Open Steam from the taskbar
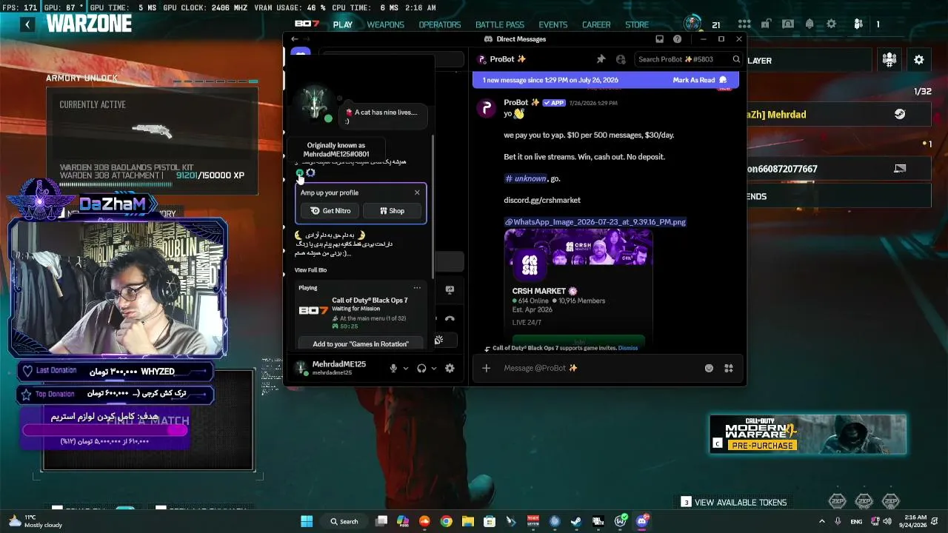 coord(576,521)
